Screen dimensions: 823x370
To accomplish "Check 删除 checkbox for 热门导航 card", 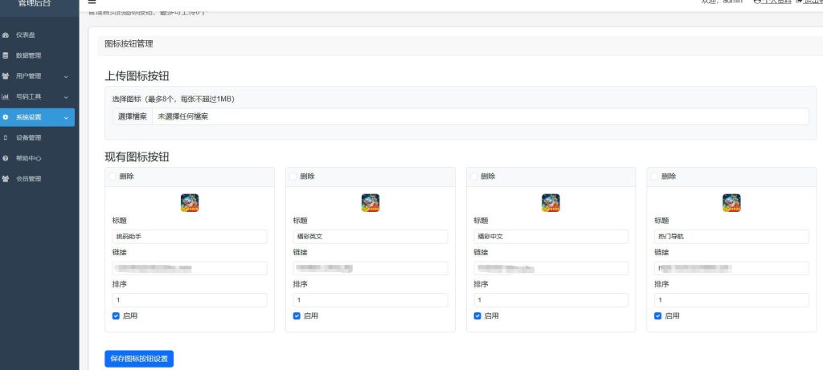I will pos(654,177).
